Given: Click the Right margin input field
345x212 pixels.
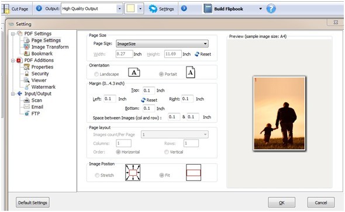Looking at the screenshot, I should [x=188, y=99].
